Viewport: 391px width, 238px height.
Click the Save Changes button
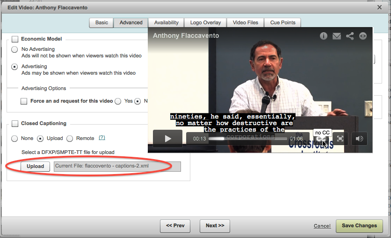(x=359, y=226)
